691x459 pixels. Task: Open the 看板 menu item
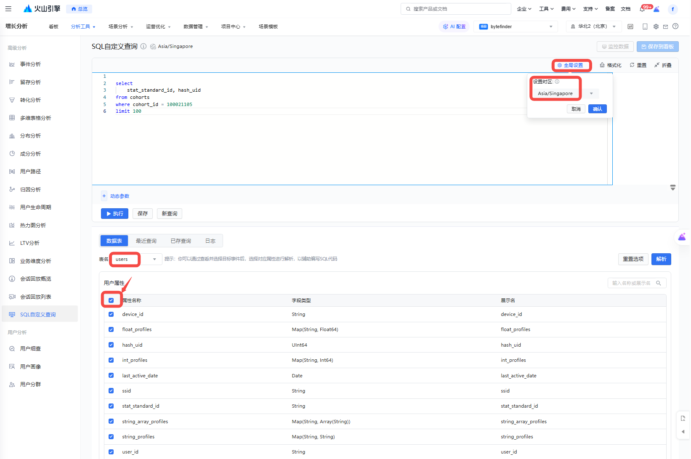click(53, 27)
